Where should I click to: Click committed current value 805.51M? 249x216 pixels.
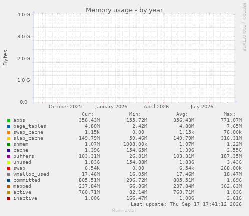pos(89,180)
